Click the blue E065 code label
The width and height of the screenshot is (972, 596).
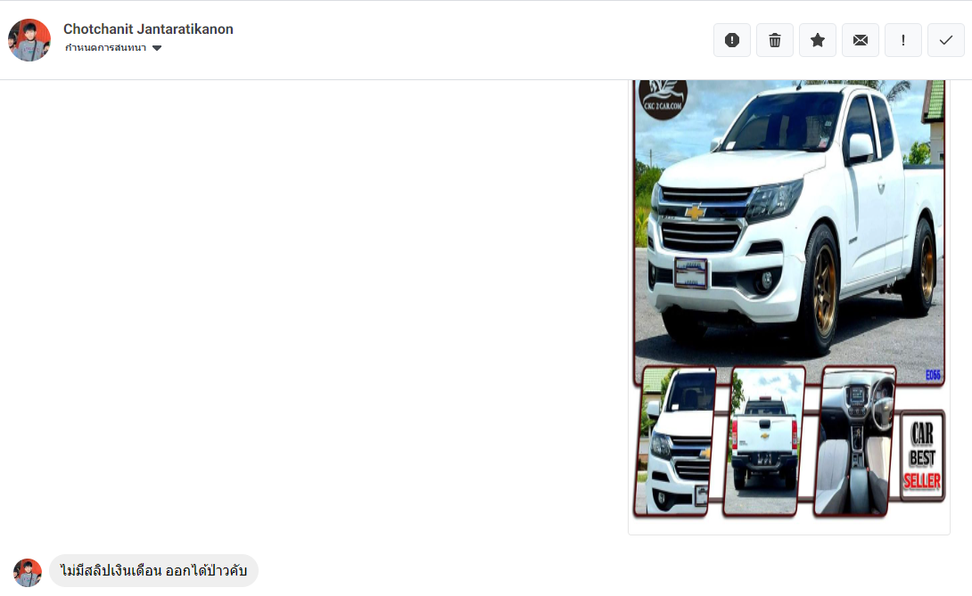[933, 375]
